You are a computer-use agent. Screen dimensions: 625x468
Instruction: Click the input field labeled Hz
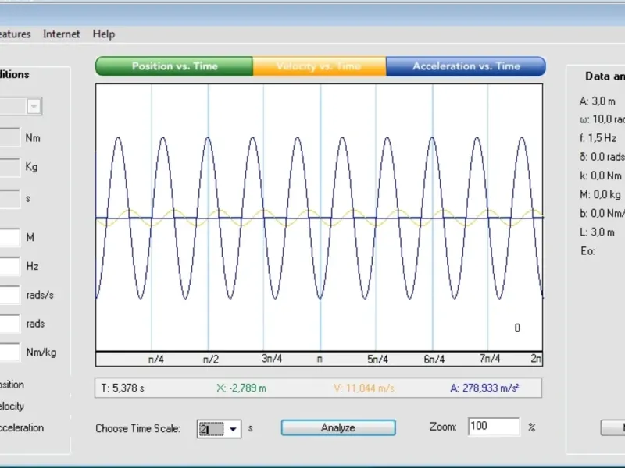(9, 266)
